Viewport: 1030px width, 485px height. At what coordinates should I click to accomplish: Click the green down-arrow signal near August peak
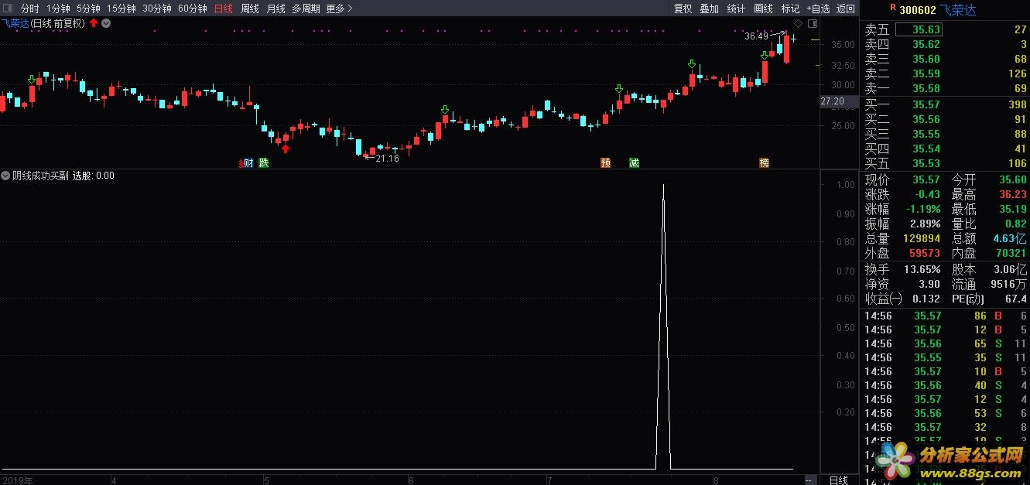[x=764, y=55]
